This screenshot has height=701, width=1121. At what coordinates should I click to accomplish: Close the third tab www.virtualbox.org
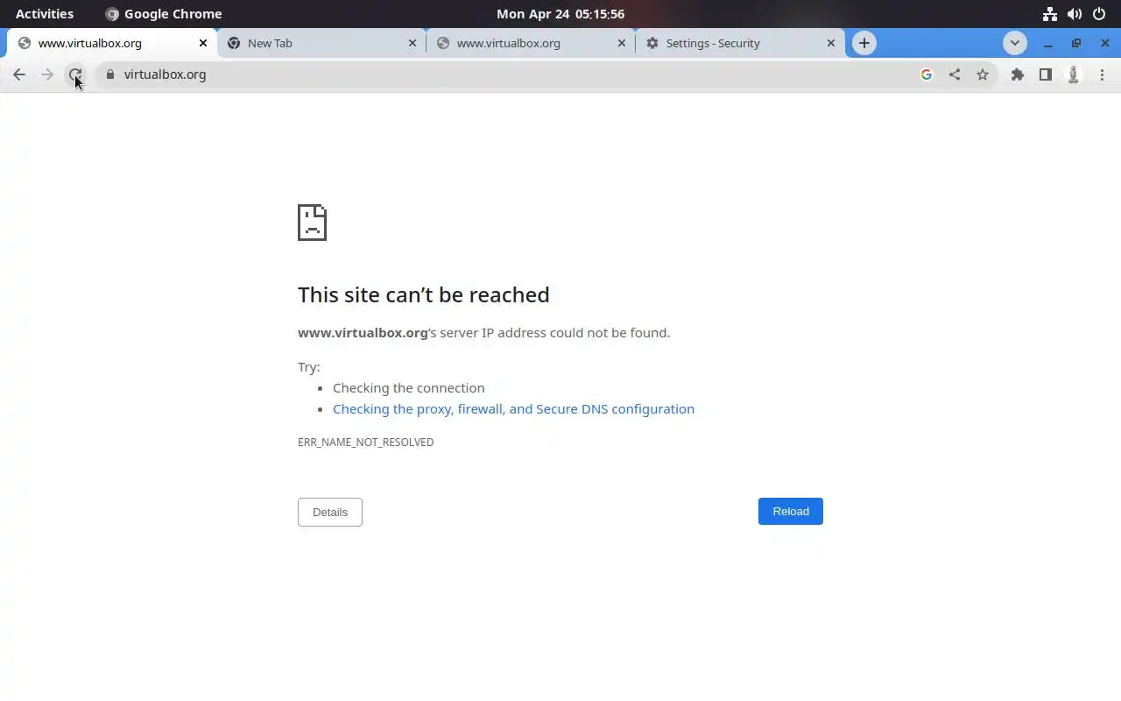[622, 43]
